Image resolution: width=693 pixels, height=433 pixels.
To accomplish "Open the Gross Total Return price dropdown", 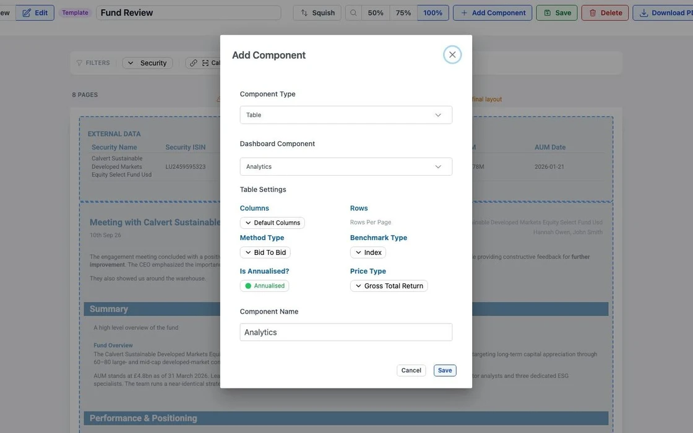I will click(x=389, y=286).
